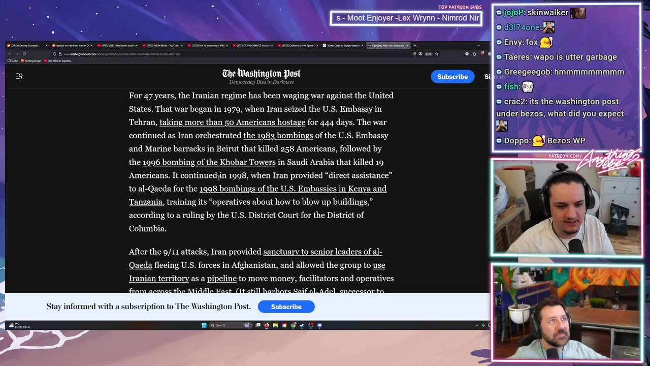
Task: Click chat message 'skinwalker' by jojoP
Action: pos(547,13)
